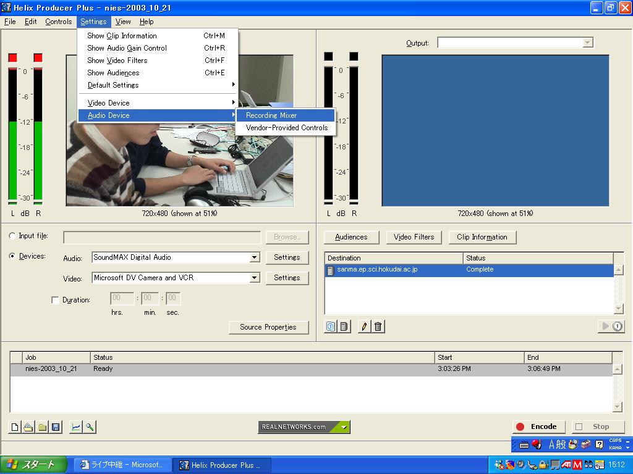The height and width of the screenshot is (474, 633).
Task: Enable the Duration checkbox
Action: (56, 300)
